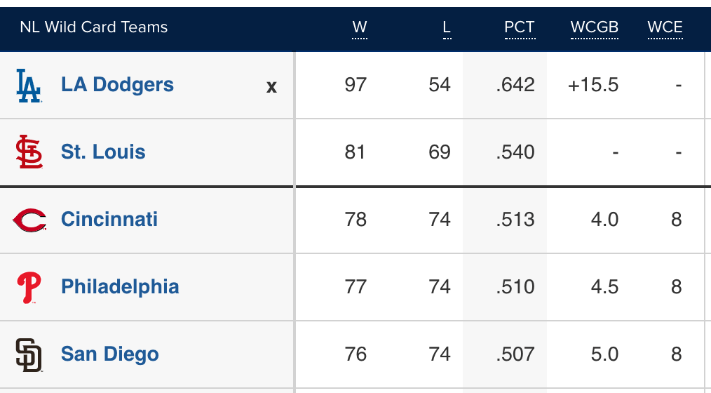Image resolution: width=711 pixels, height=393 pixels.
Task: Click the WCGB column header
Action: click(595, 27)
